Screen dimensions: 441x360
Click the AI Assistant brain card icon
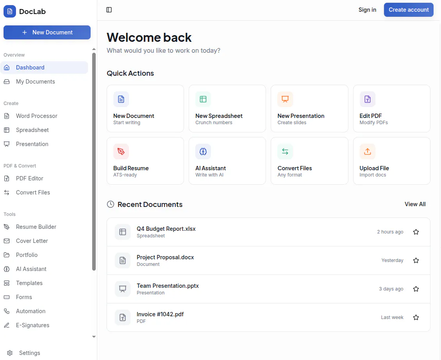[203, 151]
